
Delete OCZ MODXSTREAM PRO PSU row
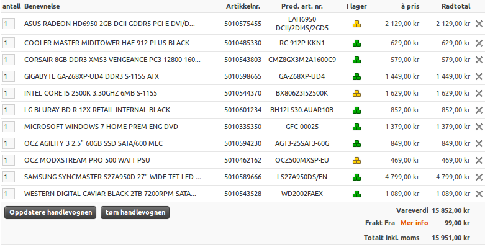(479, 160)
